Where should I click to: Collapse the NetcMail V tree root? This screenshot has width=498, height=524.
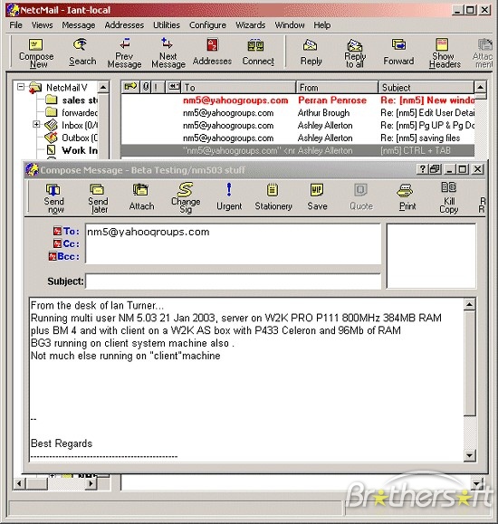[21, 87]
